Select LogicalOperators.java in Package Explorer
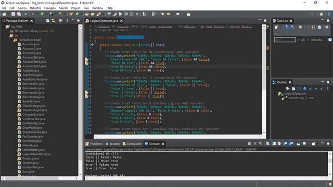 tap(36, 154)
